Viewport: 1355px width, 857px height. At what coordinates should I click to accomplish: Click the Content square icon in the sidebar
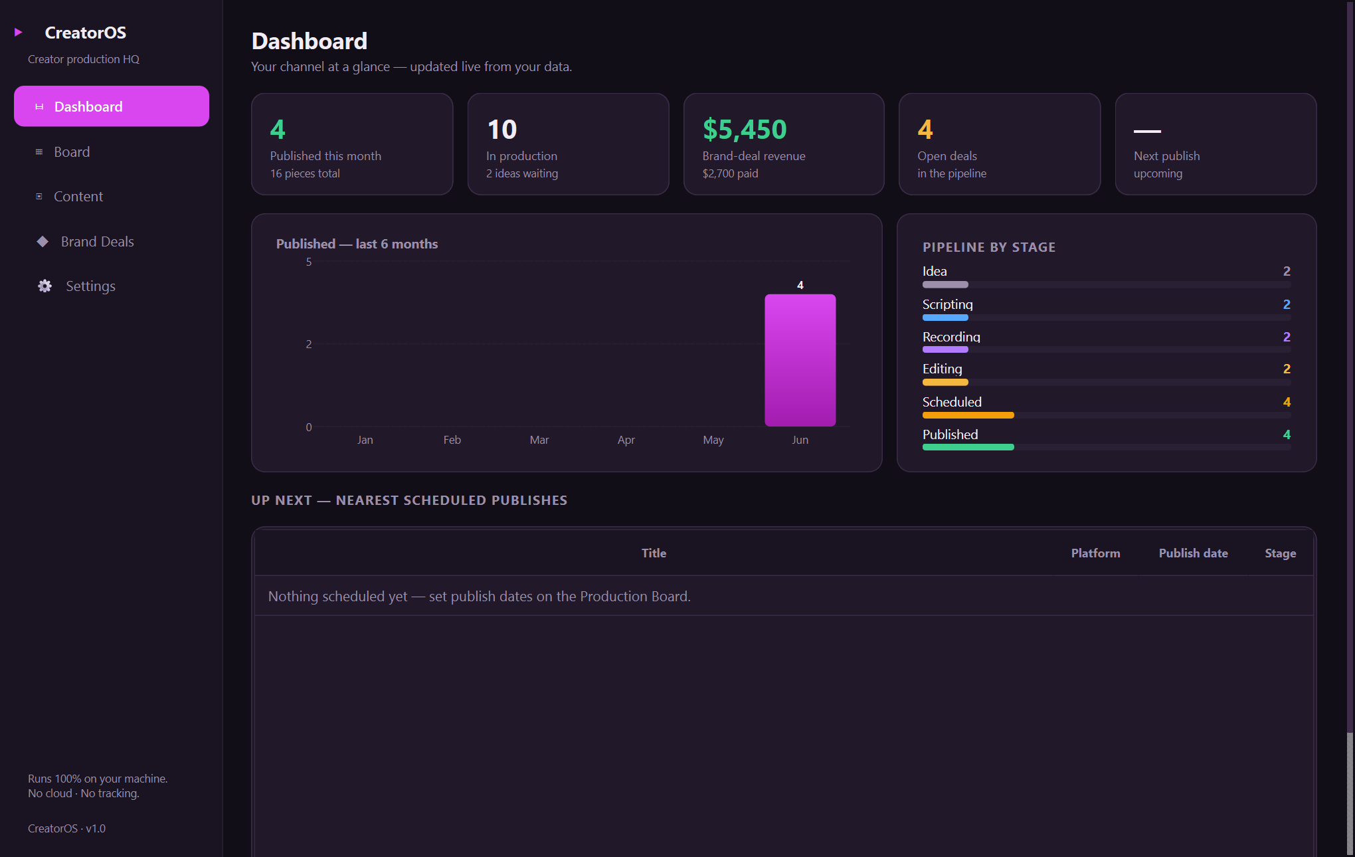point(39,197)
